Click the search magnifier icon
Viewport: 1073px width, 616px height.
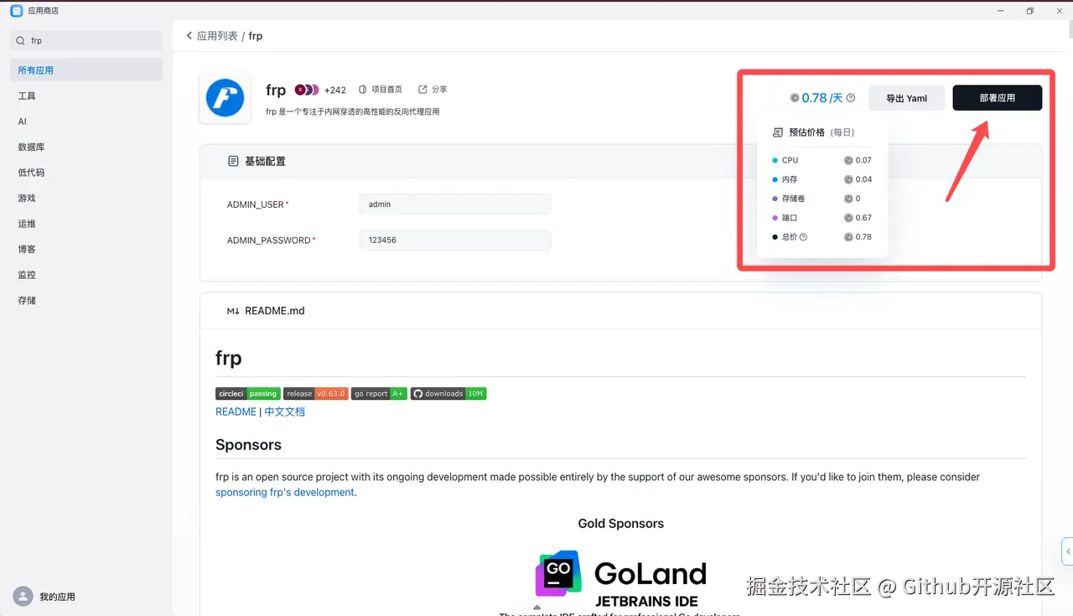(21, 40)
